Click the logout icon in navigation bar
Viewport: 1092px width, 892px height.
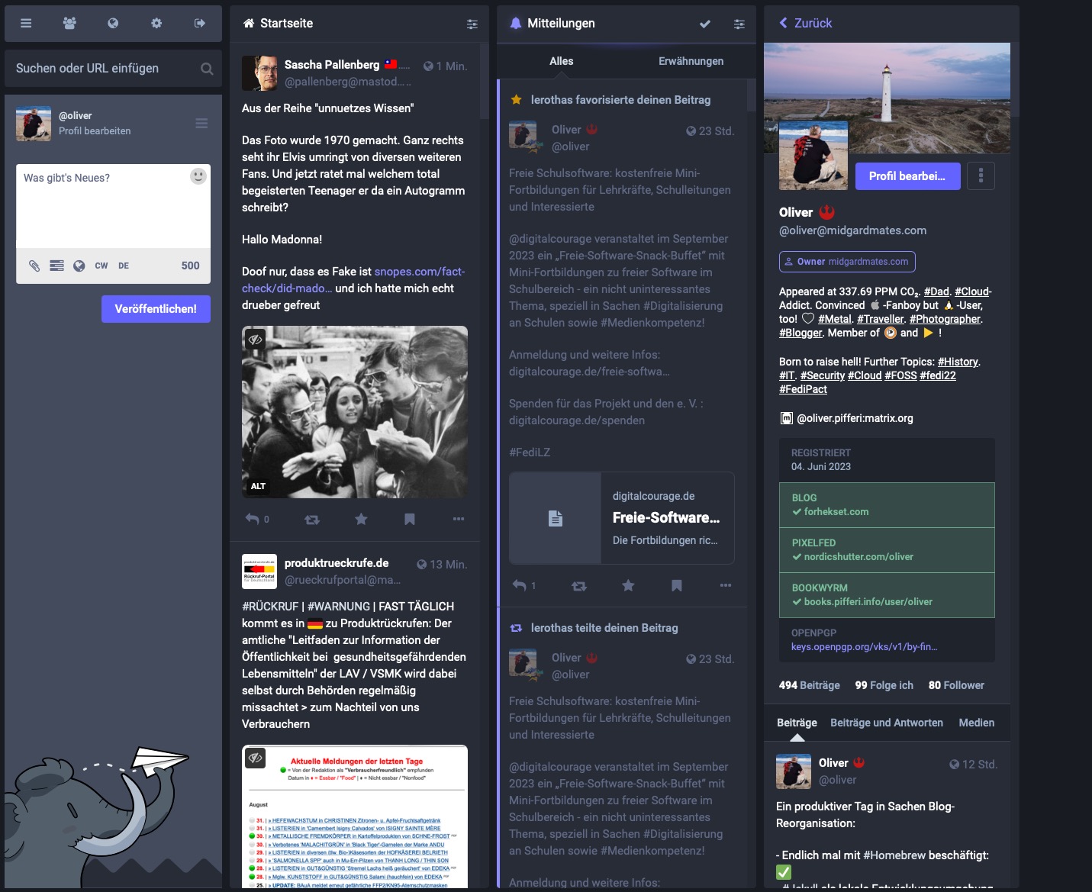[x=200, y=23]
